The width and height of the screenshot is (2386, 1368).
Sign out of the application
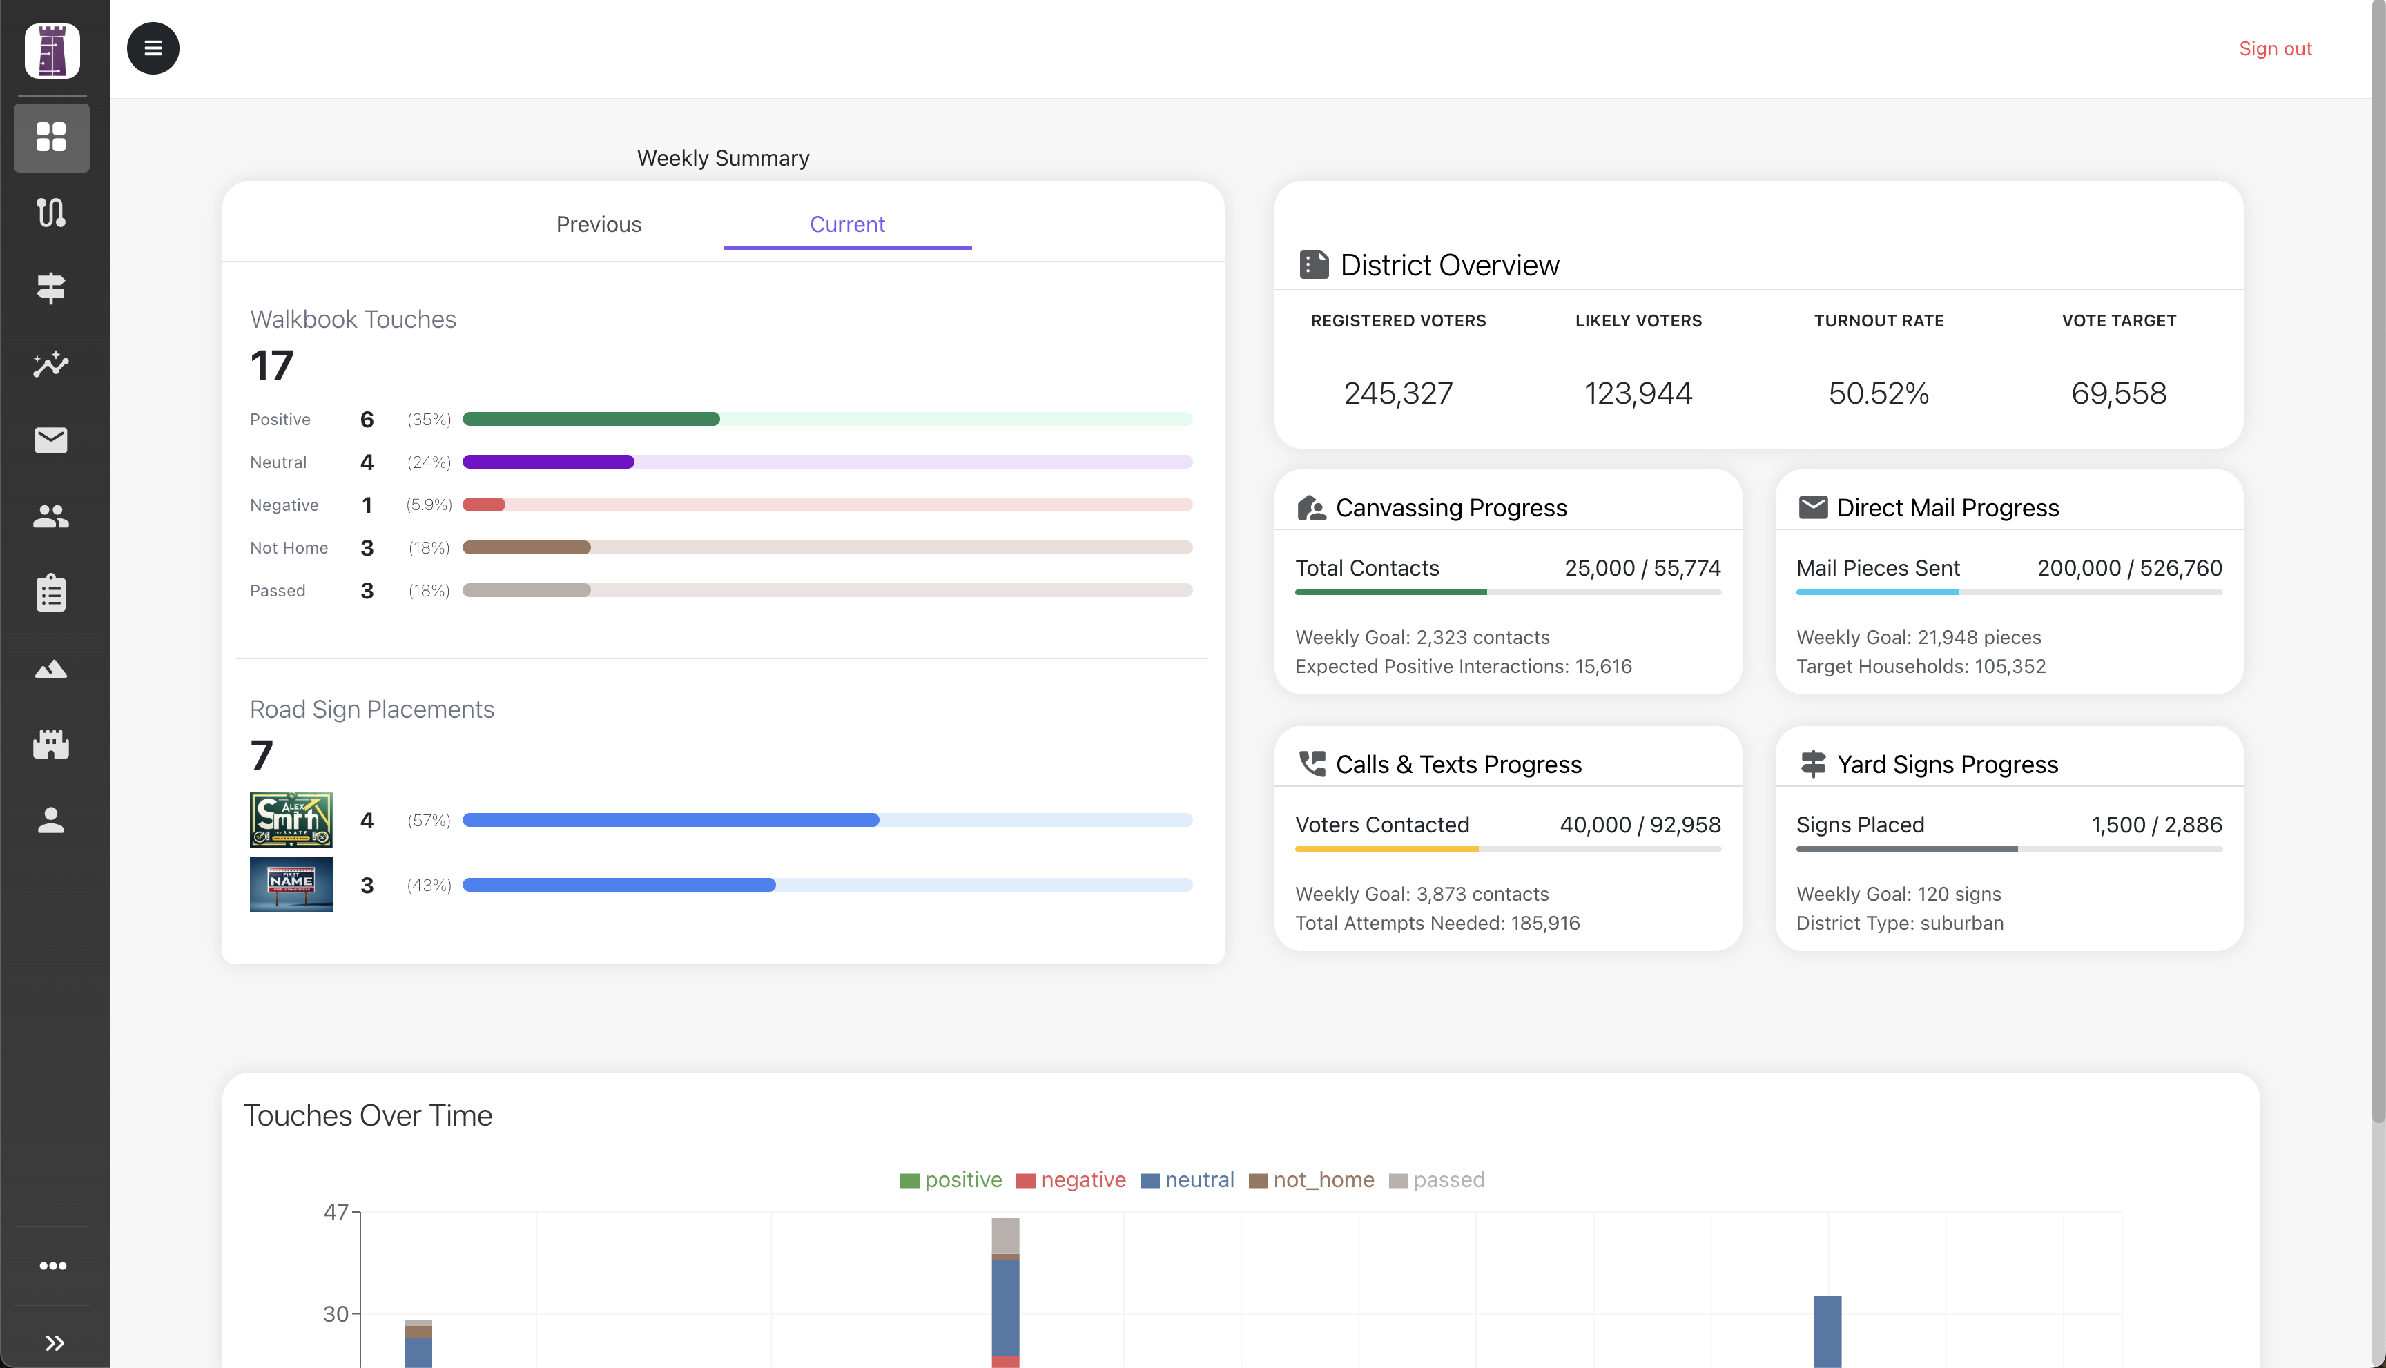(2275, 48)
